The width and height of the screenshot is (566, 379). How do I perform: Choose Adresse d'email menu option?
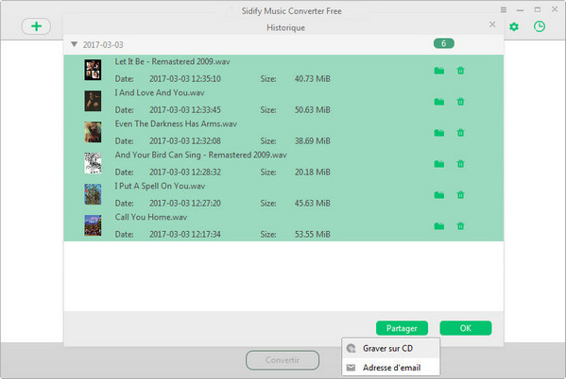click(390, 368)
